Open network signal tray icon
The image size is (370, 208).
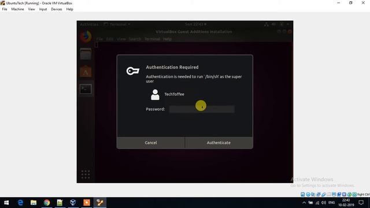pos(317,203)
